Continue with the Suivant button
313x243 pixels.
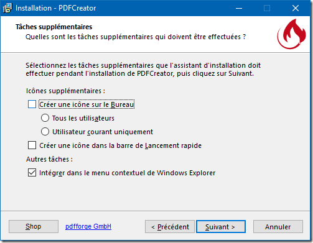click(x=221, y=227)
